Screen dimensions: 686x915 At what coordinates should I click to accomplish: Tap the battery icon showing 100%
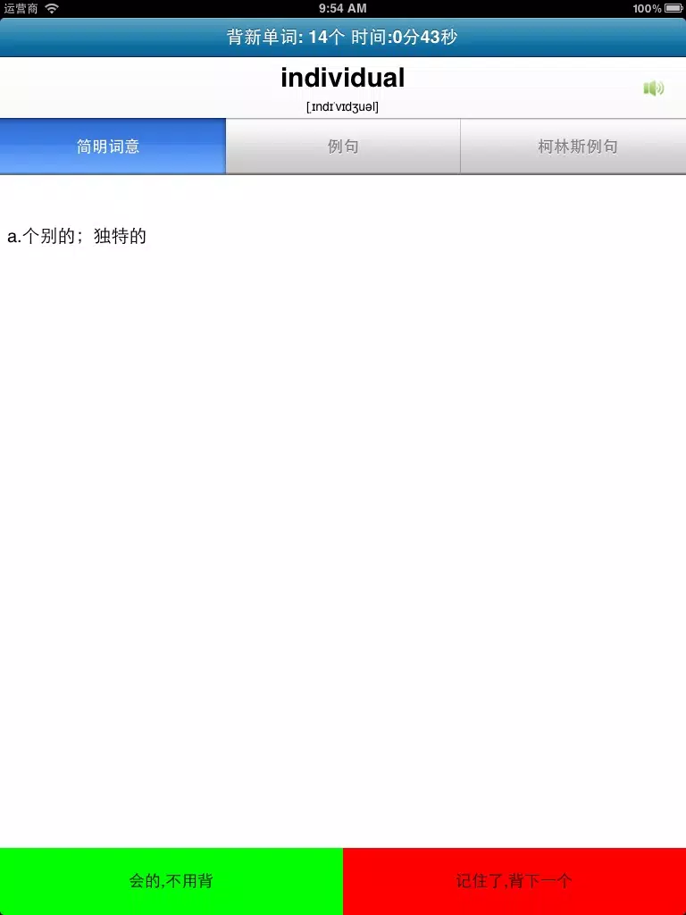point(673,9)
